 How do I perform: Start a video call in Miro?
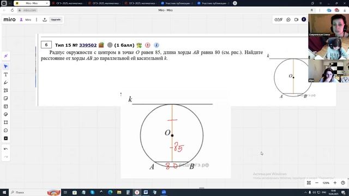point(296,20)
